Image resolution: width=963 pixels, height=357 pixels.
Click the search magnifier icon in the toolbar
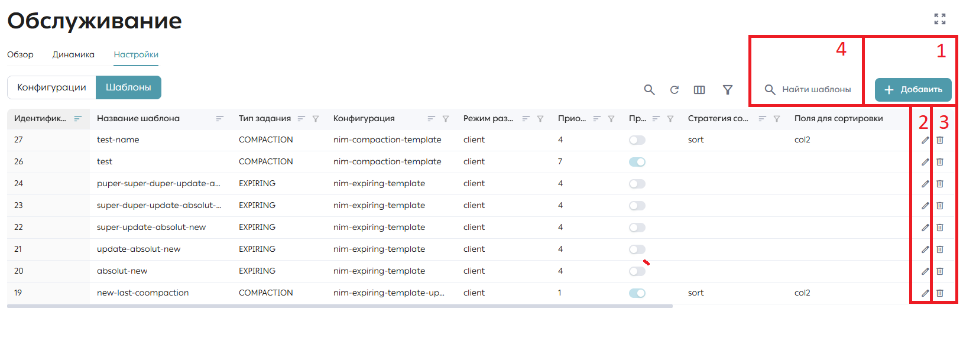click(649, 89)
